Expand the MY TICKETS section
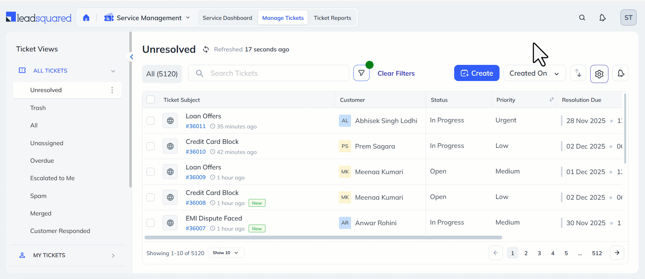The width and height of the screenshot is (645, 279). tap(113, 255)
